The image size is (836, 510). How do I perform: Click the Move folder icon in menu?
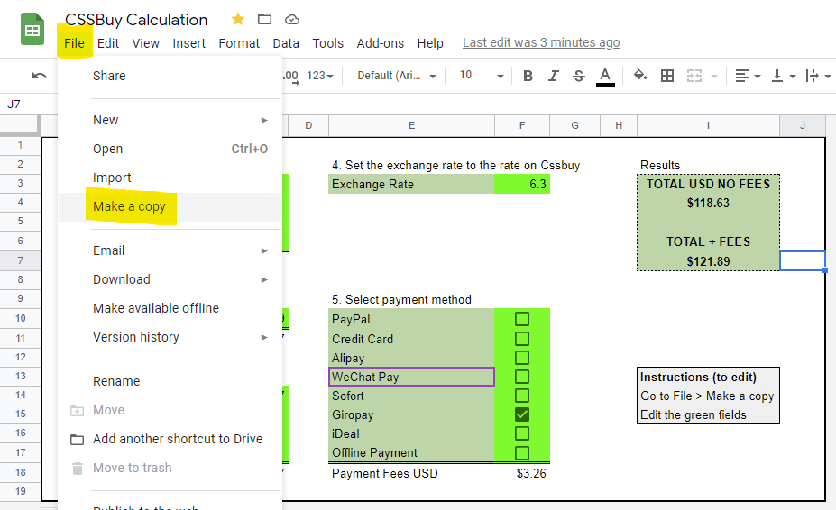[78, 410]
